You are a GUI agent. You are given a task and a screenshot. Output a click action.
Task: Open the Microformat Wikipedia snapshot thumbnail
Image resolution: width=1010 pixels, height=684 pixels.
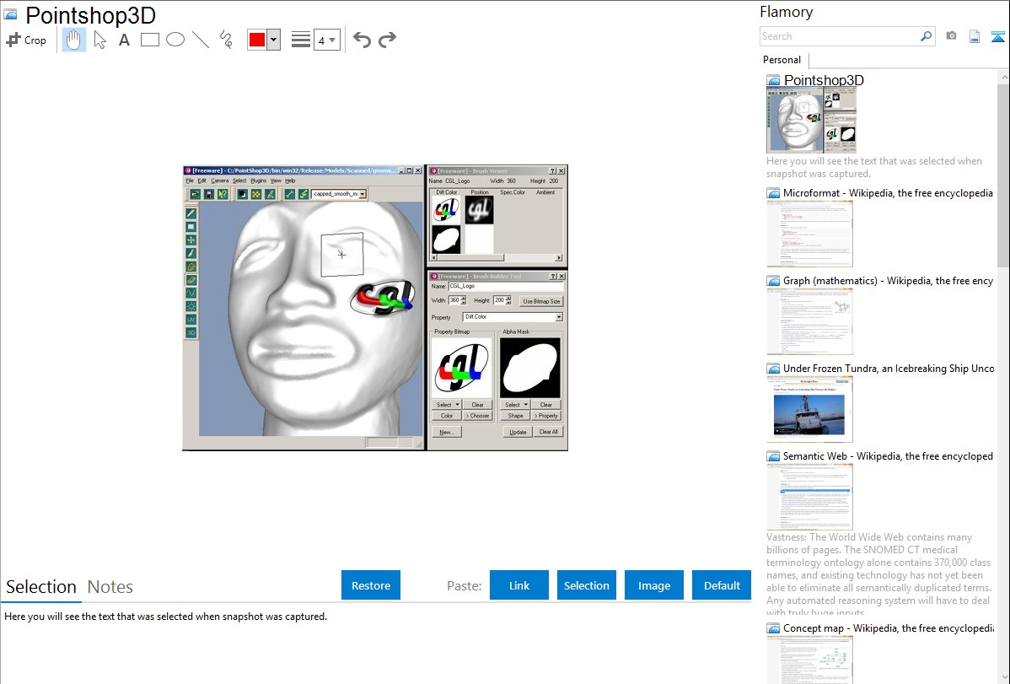click(x=809, y=234)
